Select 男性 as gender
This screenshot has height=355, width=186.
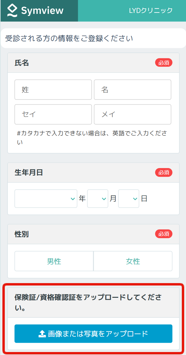54,261
